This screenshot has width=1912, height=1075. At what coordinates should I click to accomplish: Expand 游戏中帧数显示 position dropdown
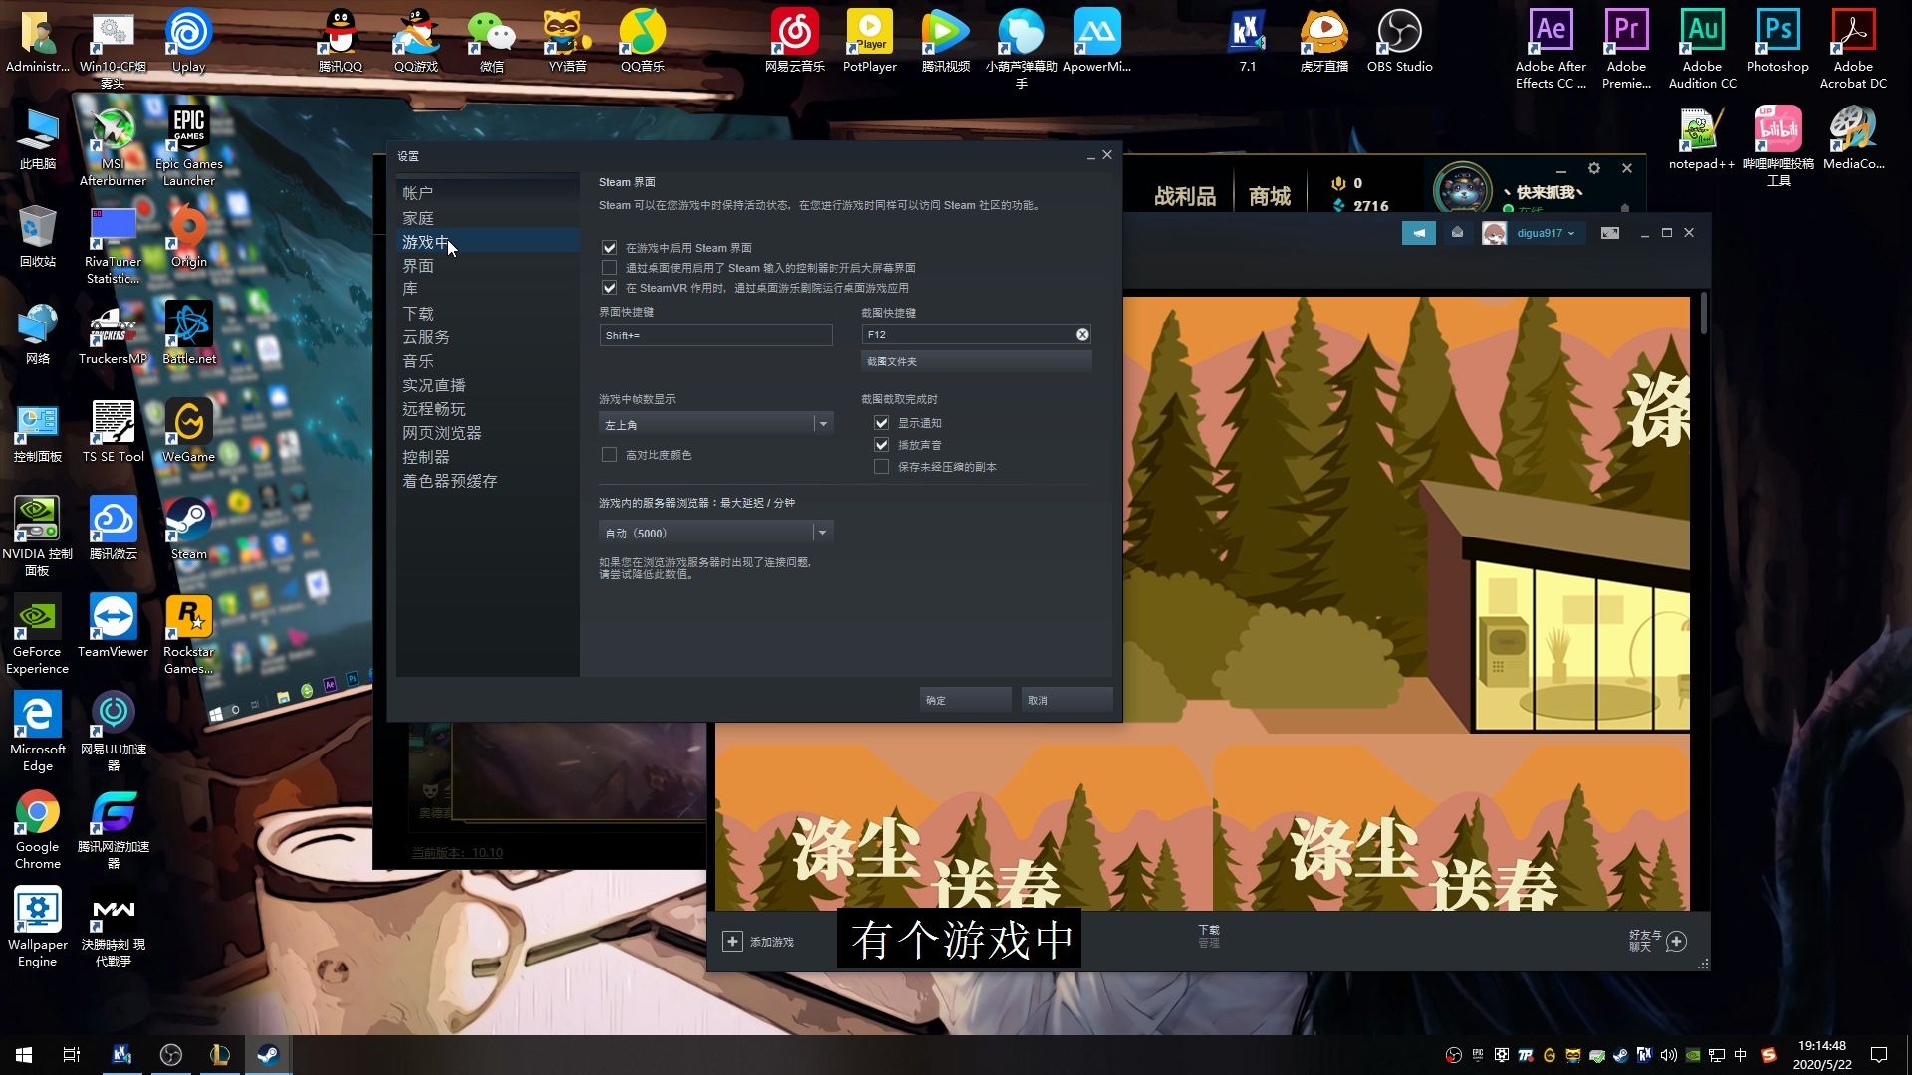click(822, 424)
